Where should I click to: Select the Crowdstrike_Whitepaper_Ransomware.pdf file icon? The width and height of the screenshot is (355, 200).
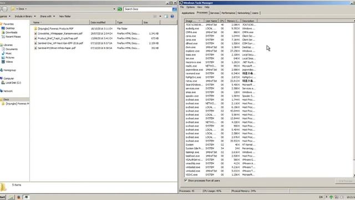click(x=35, y=33)
